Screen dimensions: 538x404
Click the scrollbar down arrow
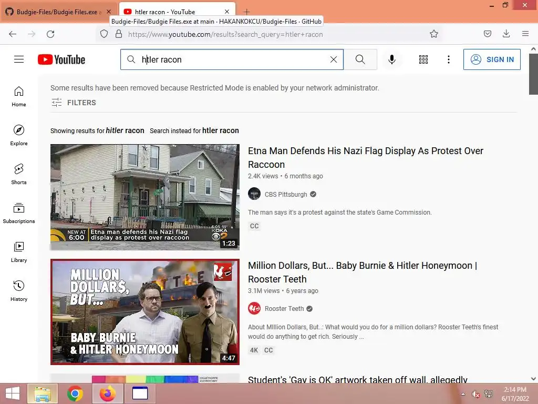(533, 379)
